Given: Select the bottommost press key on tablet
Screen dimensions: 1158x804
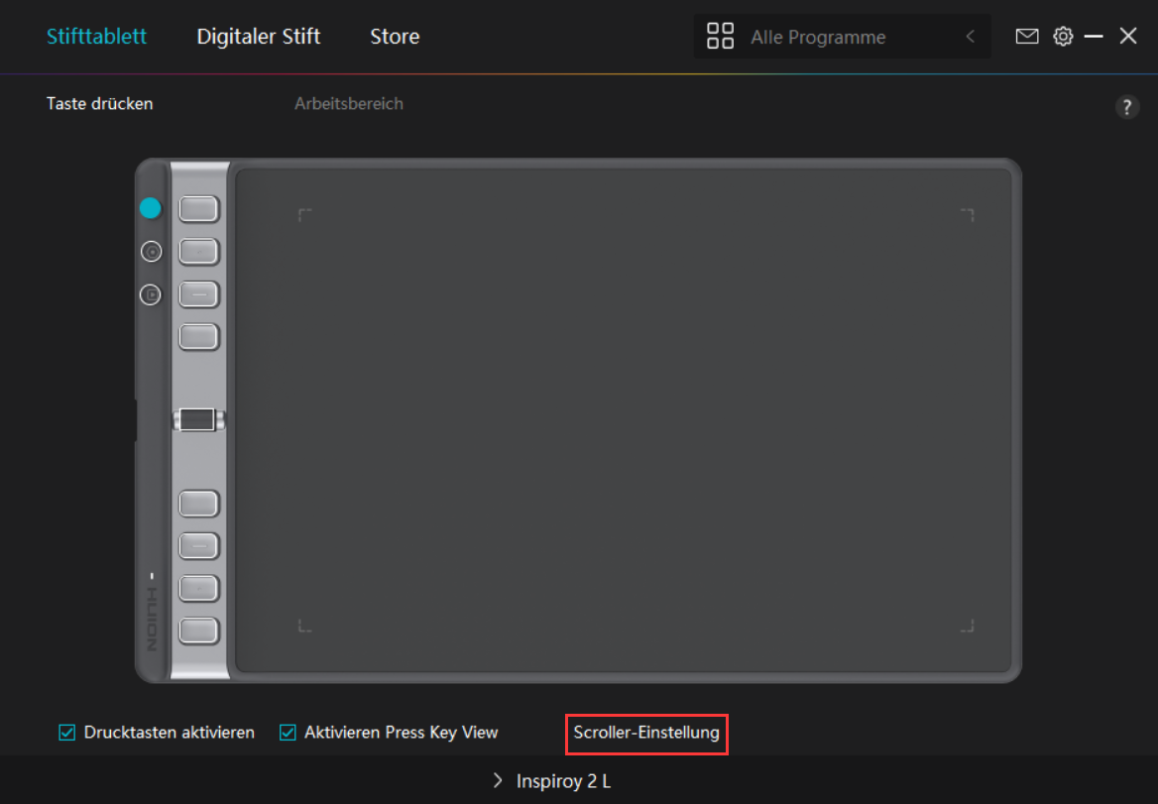Looking at the screenshot, I should pos(198,630).
